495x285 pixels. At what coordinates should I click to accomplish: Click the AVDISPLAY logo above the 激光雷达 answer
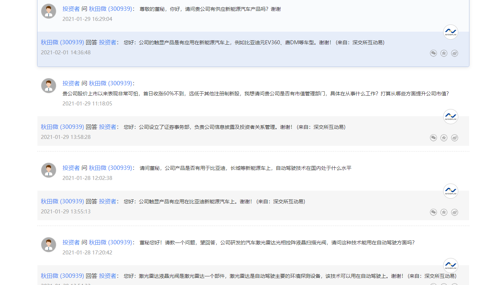coord(450,266)
